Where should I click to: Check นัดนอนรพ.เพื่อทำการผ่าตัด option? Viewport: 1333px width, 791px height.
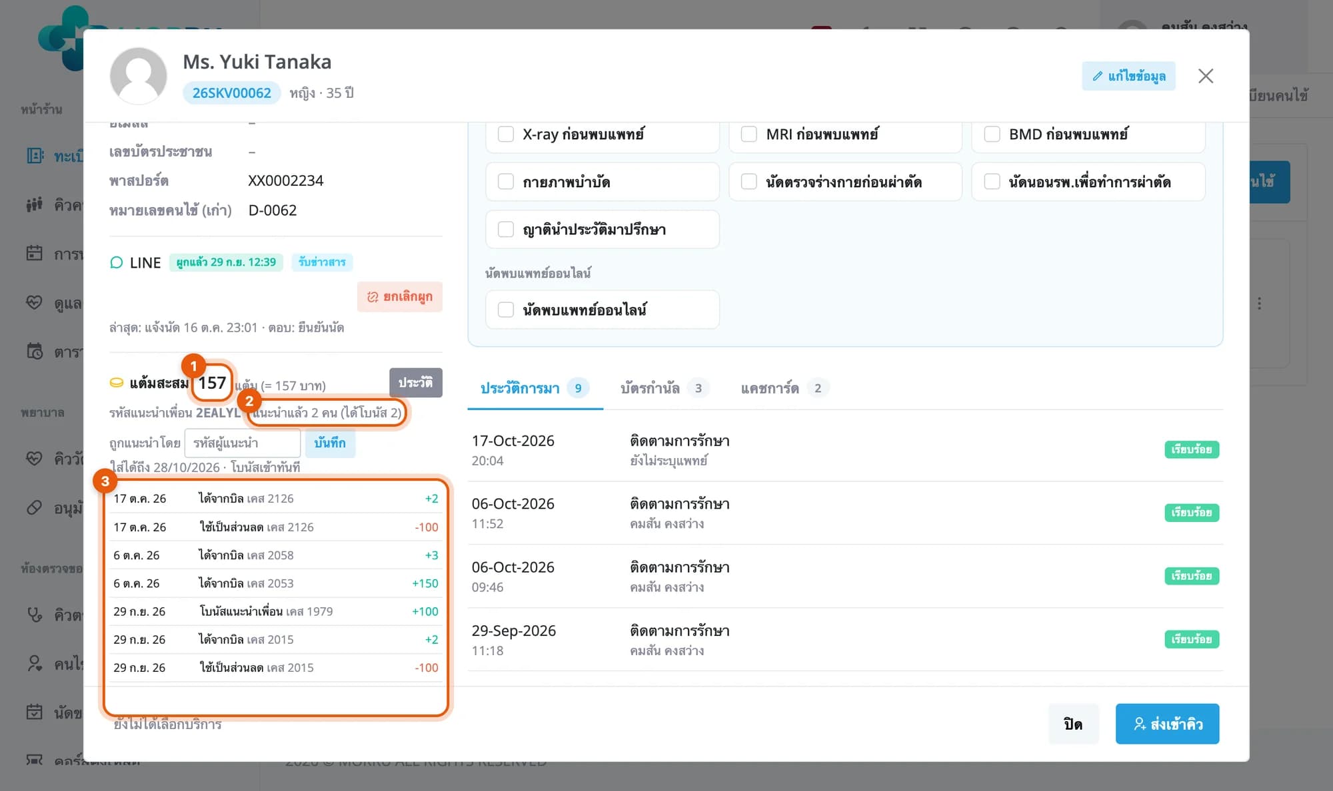point(992,182)
